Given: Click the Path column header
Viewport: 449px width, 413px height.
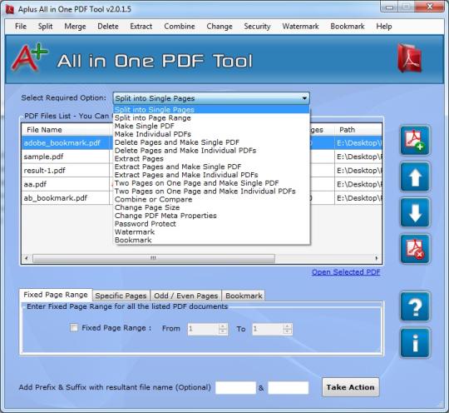Looking at the screenshot, I should click(358, 130).
